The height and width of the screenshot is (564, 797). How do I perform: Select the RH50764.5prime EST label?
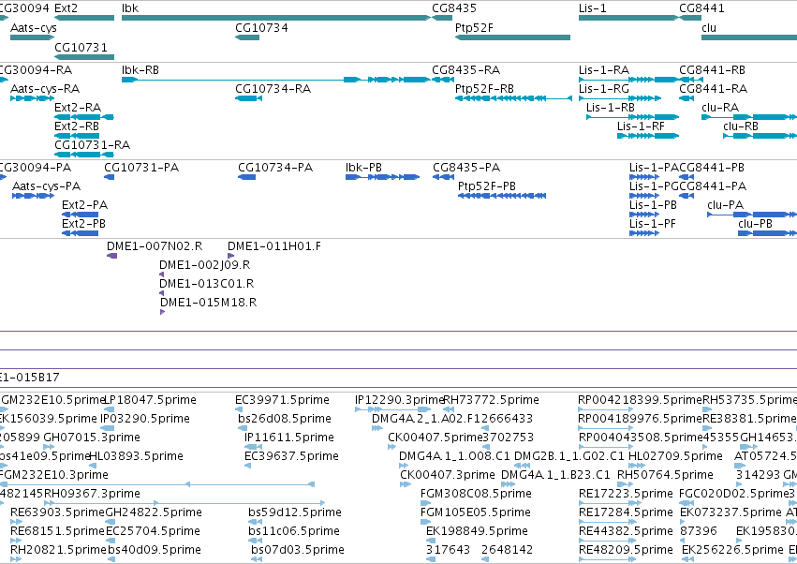pos(665,475)
